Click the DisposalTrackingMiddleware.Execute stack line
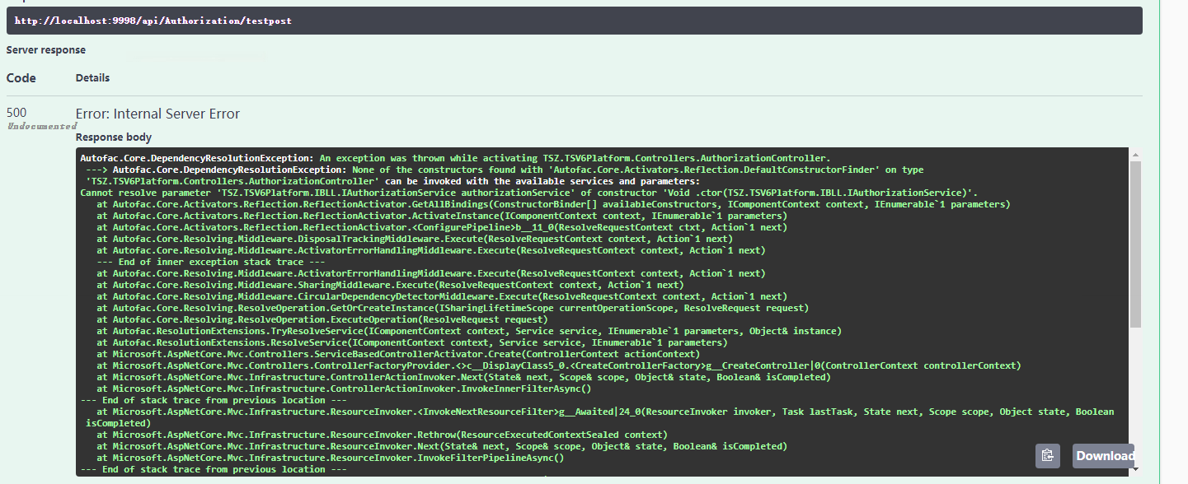1188x484 pixels. tap(415, 239)
